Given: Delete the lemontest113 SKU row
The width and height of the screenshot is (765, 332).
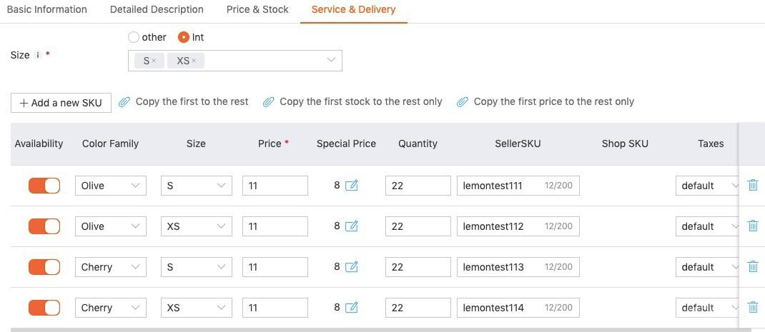Looking at the screenshot, I should click(x=753, y=267).
